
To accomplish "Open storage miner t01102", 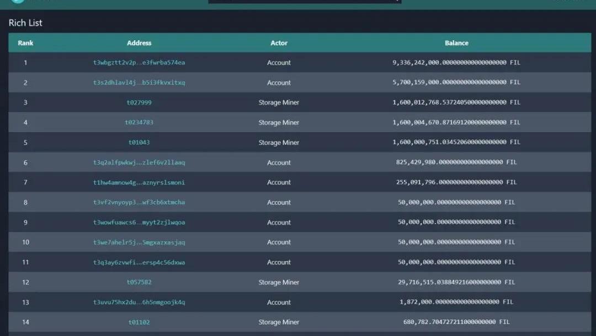I will point(139,322).
